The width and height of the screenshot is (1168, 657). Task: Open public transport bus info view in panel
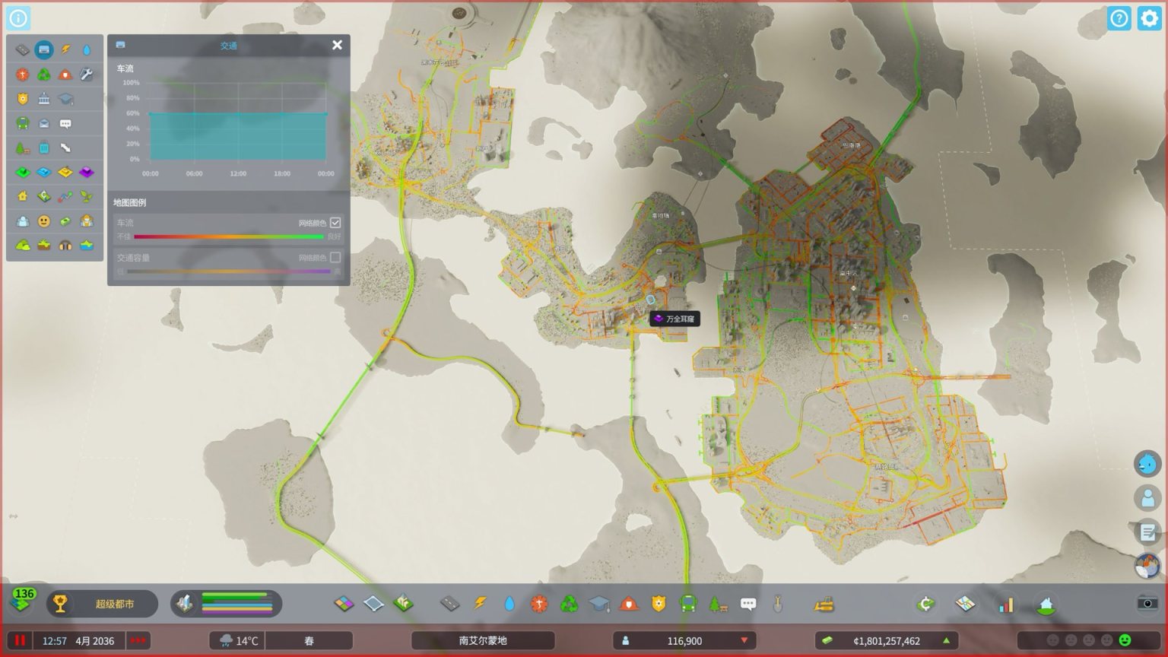23,123
